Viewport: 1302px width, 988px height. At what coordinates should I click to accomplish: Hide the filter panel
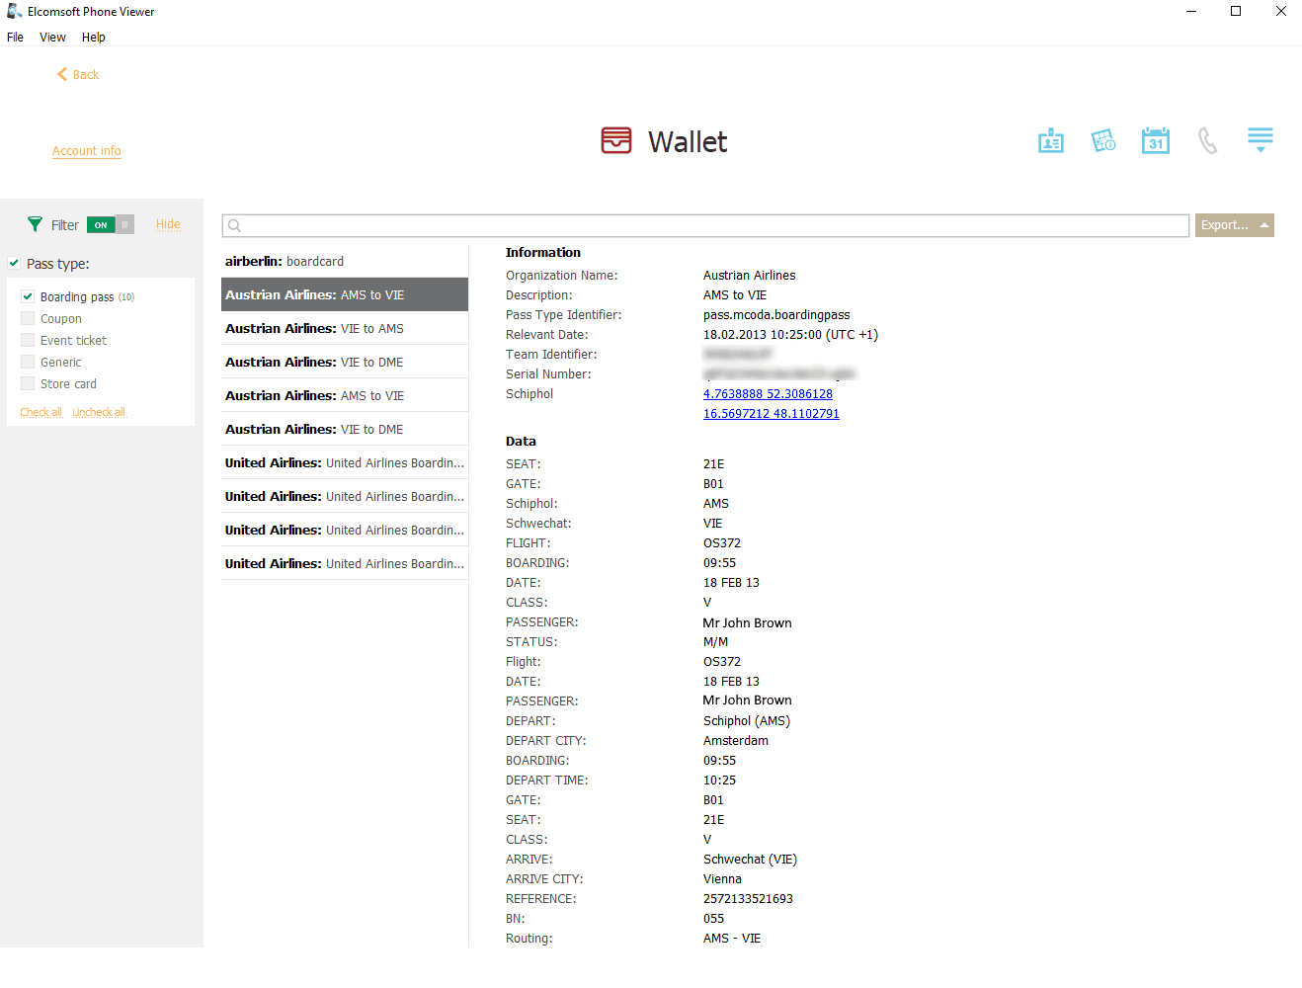pos(168,224)
